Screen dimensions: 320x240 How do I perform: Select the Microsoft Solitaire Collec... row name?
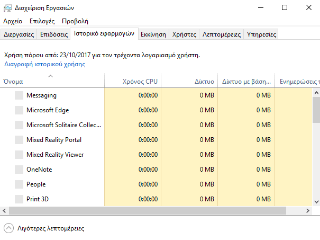[63, 125]
